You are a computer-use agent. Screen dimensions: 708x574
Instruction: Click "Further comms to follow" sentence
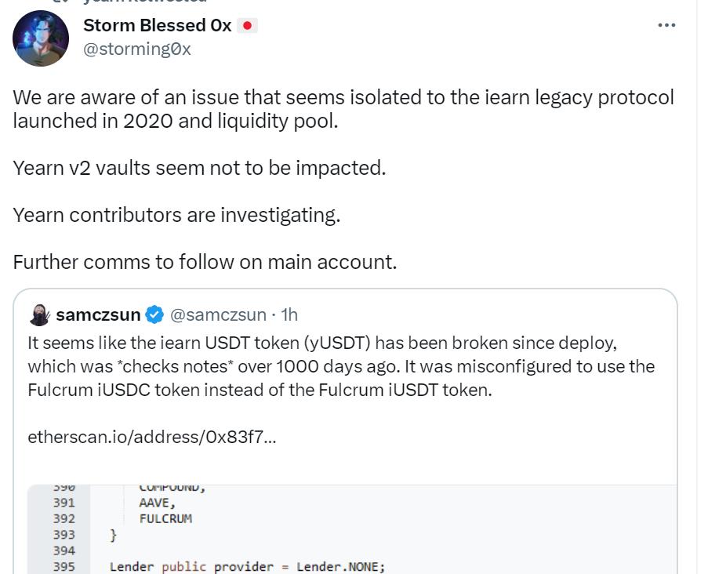click(x=205, y=262)
